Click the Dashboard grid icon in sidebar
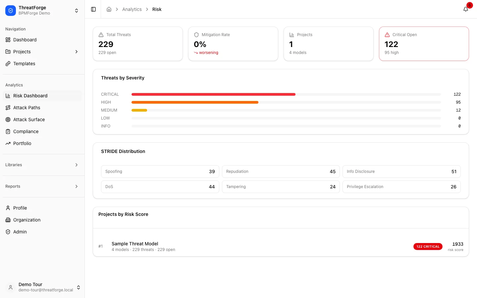 tap(8, 40)
